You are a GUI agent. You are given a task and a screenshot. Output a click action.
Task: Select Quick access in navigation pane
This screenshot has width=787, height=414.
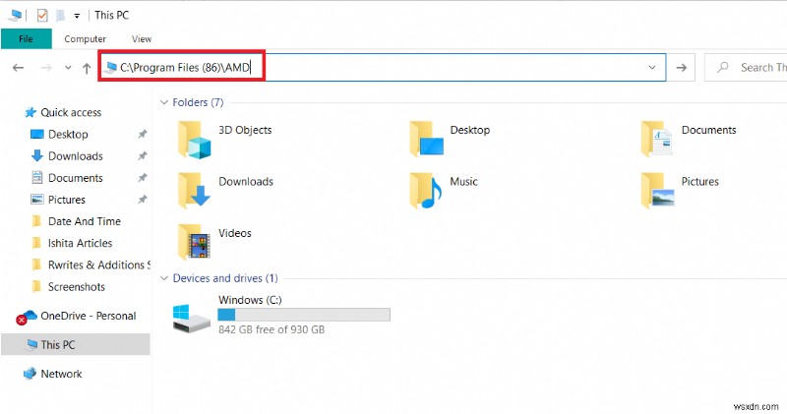tap(71, 112)
